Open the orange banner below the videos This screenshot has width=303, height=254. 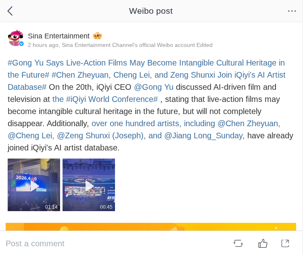[151, 226]
